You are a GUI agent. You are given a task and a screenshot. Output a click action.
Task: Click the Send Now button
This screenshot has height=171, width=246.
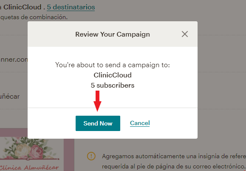[98, 123]
